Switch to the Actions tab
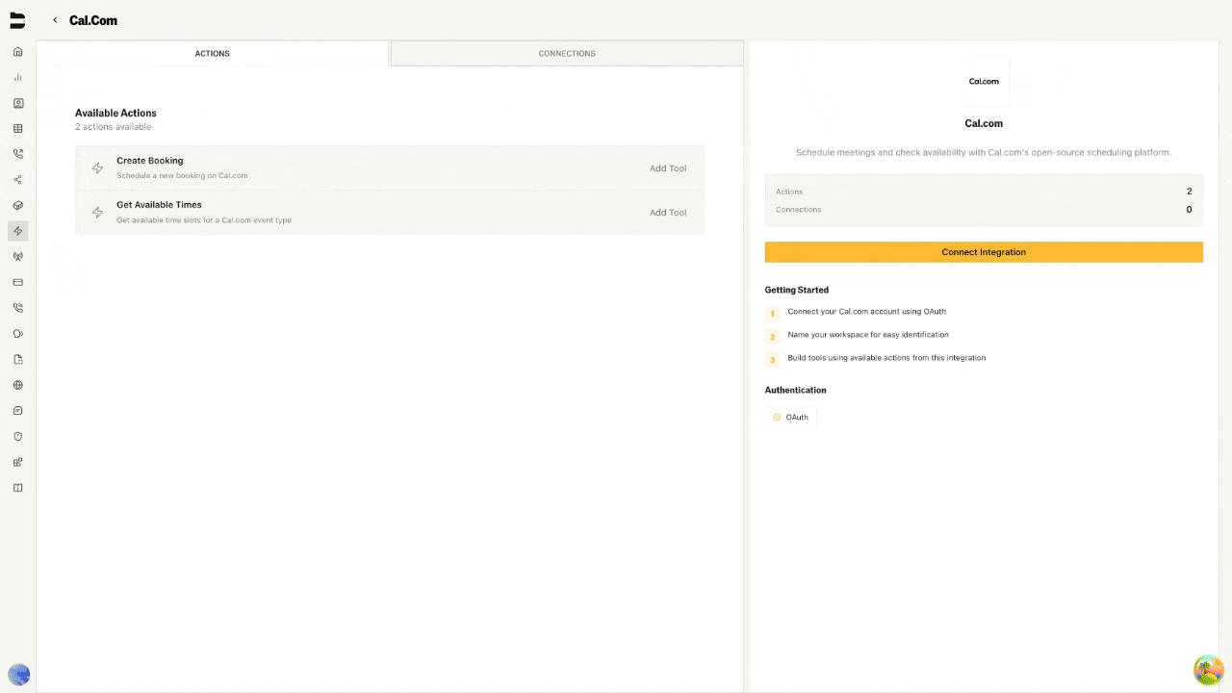1232x693 pixels. coord(213,53)
